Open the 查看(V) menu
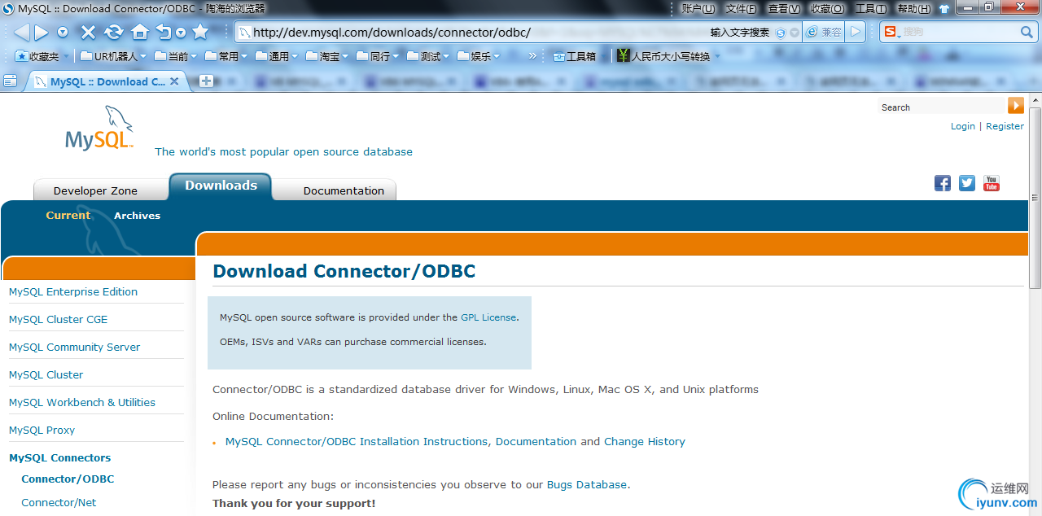The image size is (1042, 516). (x=784, y=8)
